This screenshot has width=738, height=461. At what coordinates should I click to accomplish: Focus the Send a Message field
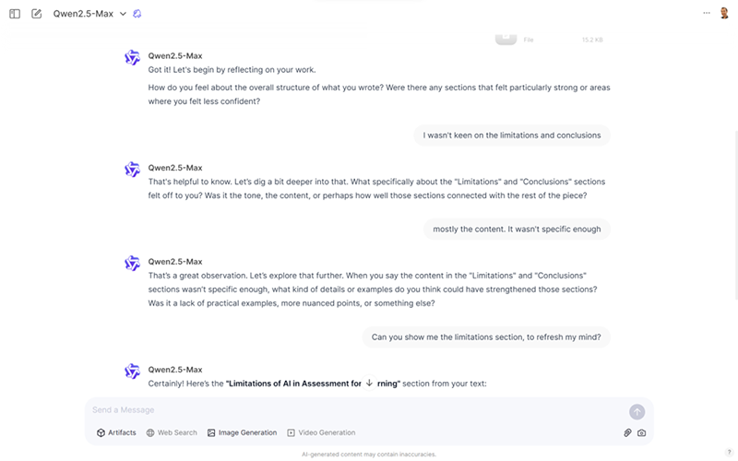point(358,410)
